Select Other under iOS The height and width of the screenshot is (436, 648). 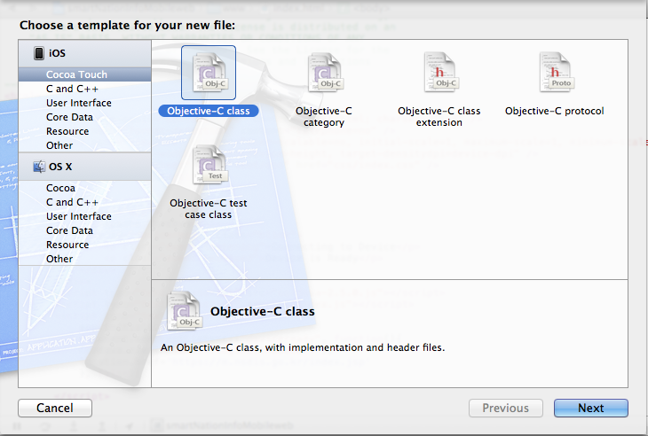pyautogui.click(x=84, y=145)
